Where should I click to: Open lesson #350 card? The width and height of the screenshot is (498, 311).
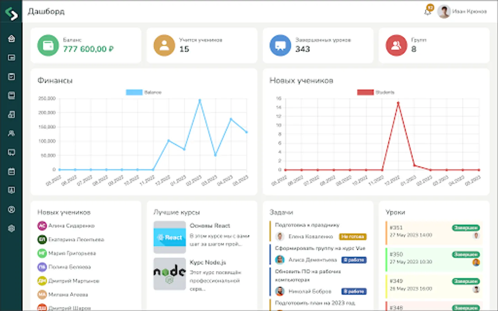pos(434,260)
